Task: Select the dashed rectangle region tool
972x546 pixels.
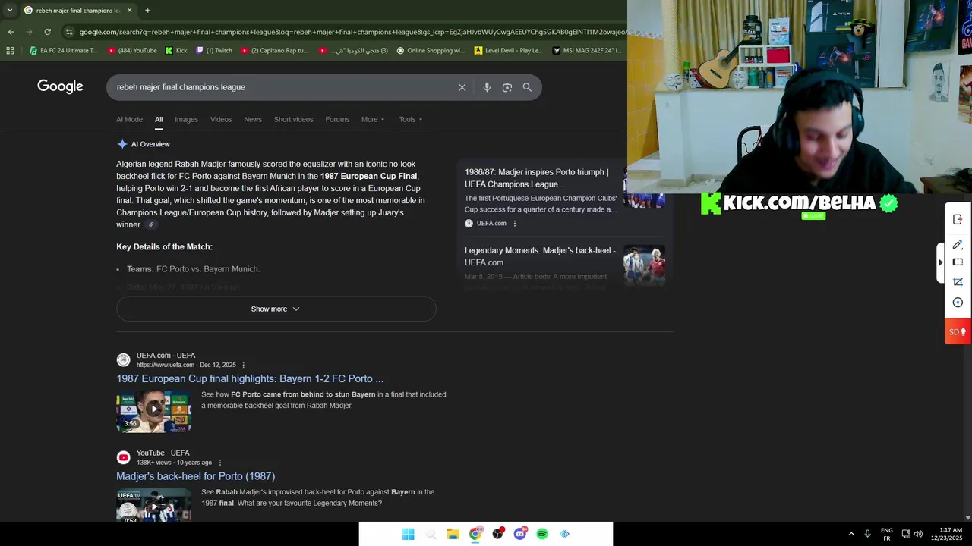Action: point(958,262)
